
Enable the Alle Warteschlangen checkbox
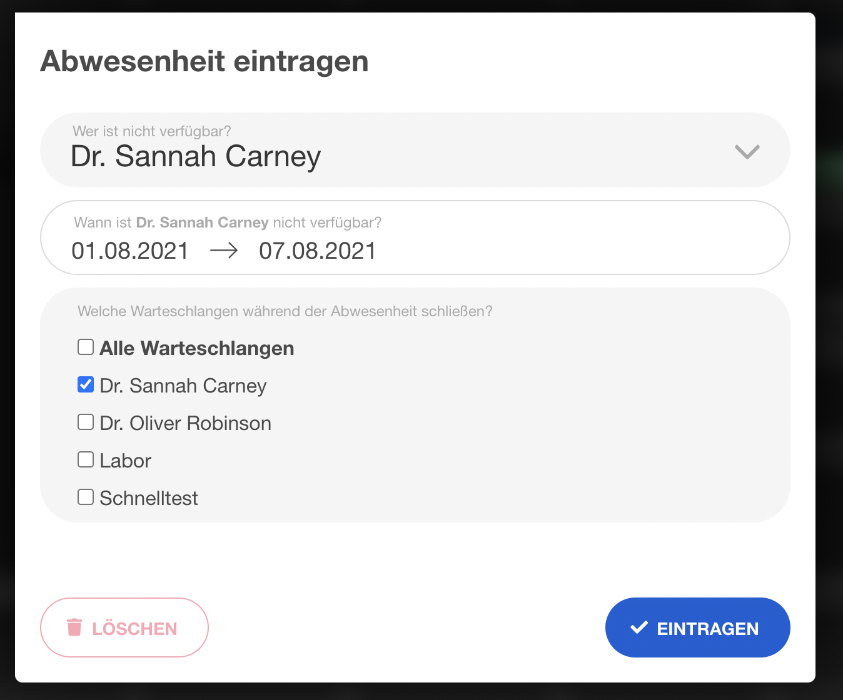click(86, 347)
